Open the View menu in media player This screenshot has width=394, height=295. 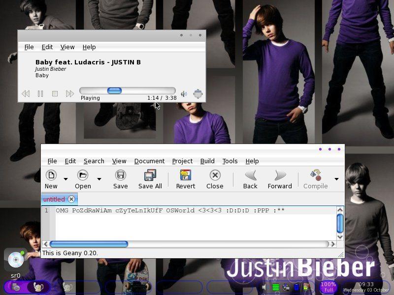point(67,47)
